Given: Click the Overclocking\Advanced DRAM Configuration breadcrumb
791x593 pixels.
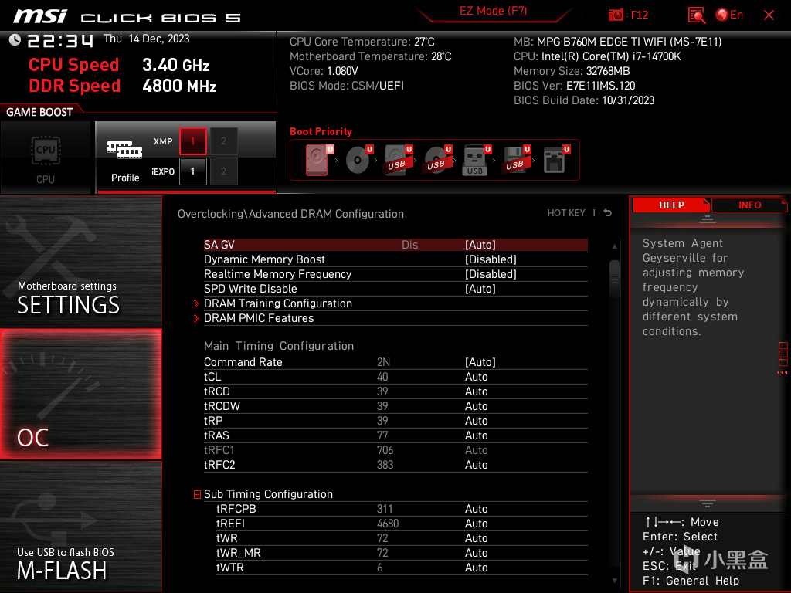Looking at the screenshot, I should point(290,214).
